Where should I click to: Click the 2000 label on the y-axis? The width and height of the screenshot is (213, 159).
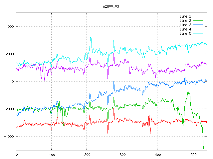coord(9,54)
